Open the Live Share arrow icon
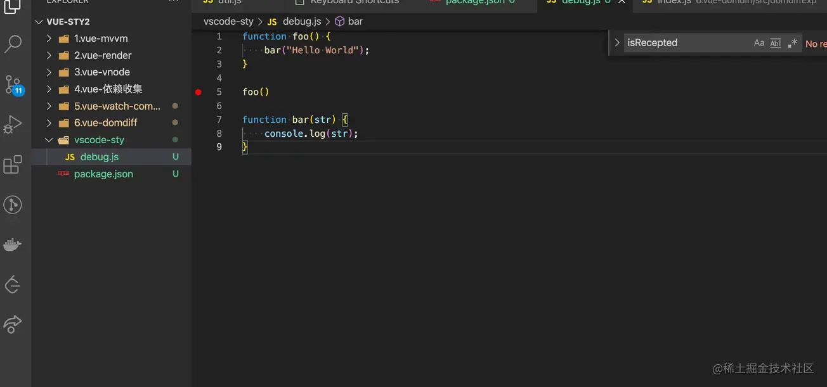 point(13,325)
